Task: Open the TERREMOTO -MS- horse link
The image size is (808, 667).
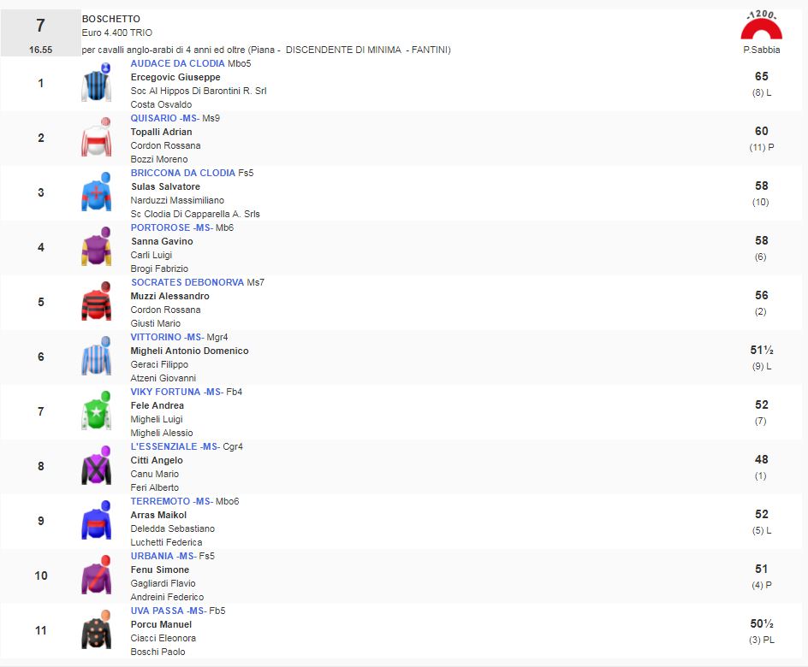Action: pos(170,501)
